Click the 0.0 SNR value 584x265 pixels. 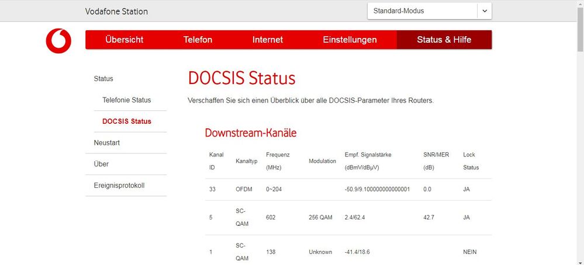[427, 189]
